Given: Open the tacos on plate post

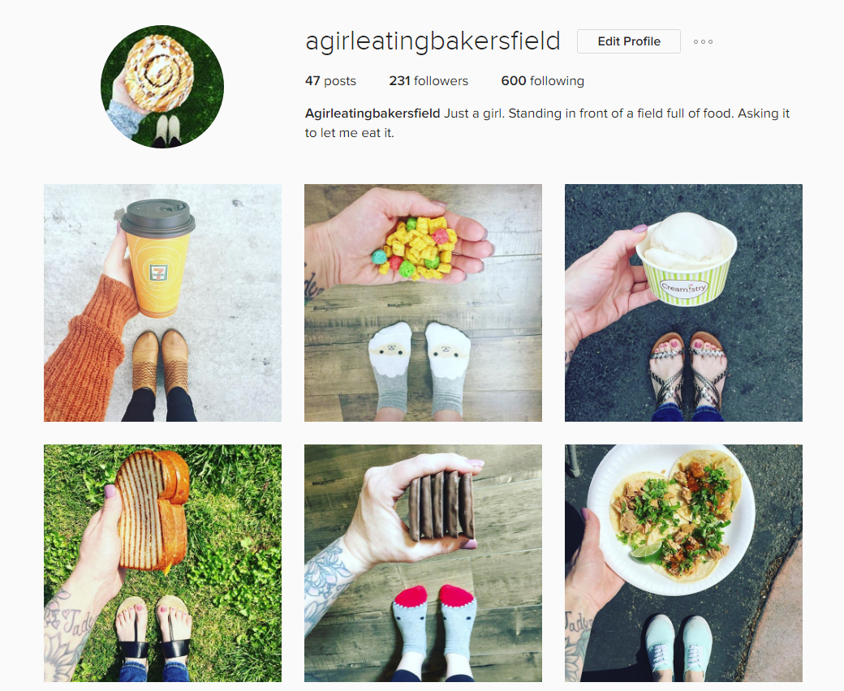Looking at the screenshot, I should (683, 563).
